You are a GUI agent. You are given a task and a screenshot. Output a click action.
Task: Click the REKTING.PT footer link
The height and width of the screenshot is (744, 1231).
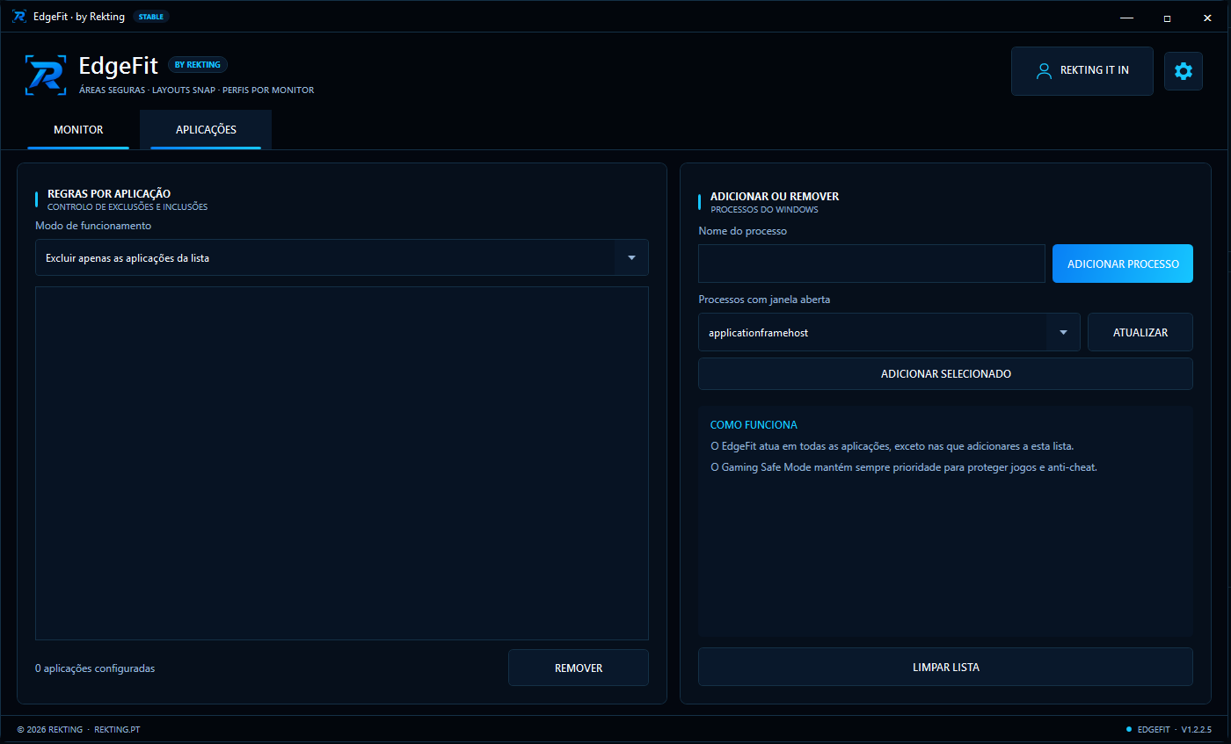click(117, 730)
